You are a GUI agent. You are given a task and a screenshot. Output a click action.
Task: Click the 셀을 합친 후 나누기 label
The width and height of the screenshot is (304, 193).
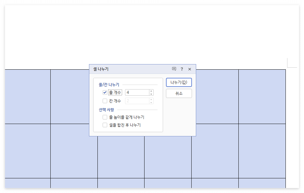125,125
